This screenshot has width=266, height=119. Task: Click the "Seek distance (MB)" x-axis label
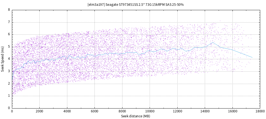point(135,116)
